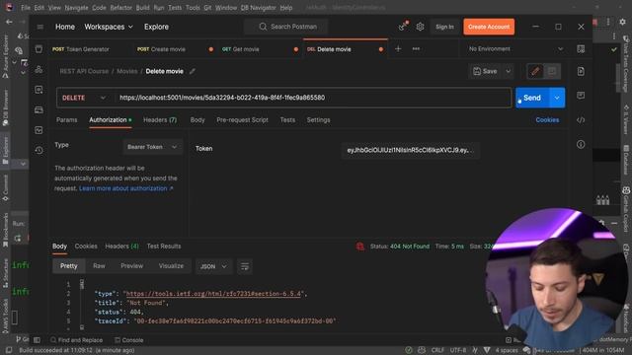
Task: Open the APIs sidebar icon
Action: coord(39,69)
